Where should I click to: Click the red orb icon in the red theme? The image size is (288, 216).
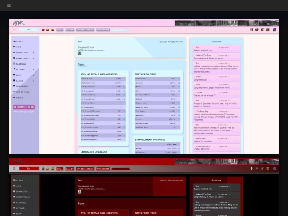tap(43, 169)
